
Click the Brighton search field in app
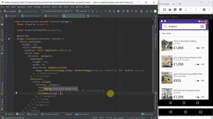tap(184, 26)
